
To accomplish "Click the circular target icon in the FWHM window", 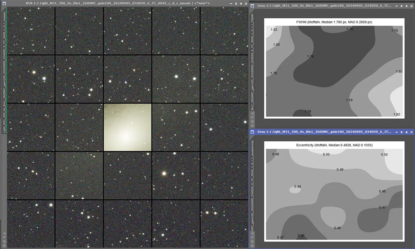I will coord(252,125).
